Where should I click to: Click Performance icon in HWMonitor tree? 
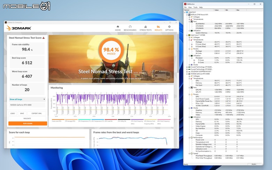point(192,138)
